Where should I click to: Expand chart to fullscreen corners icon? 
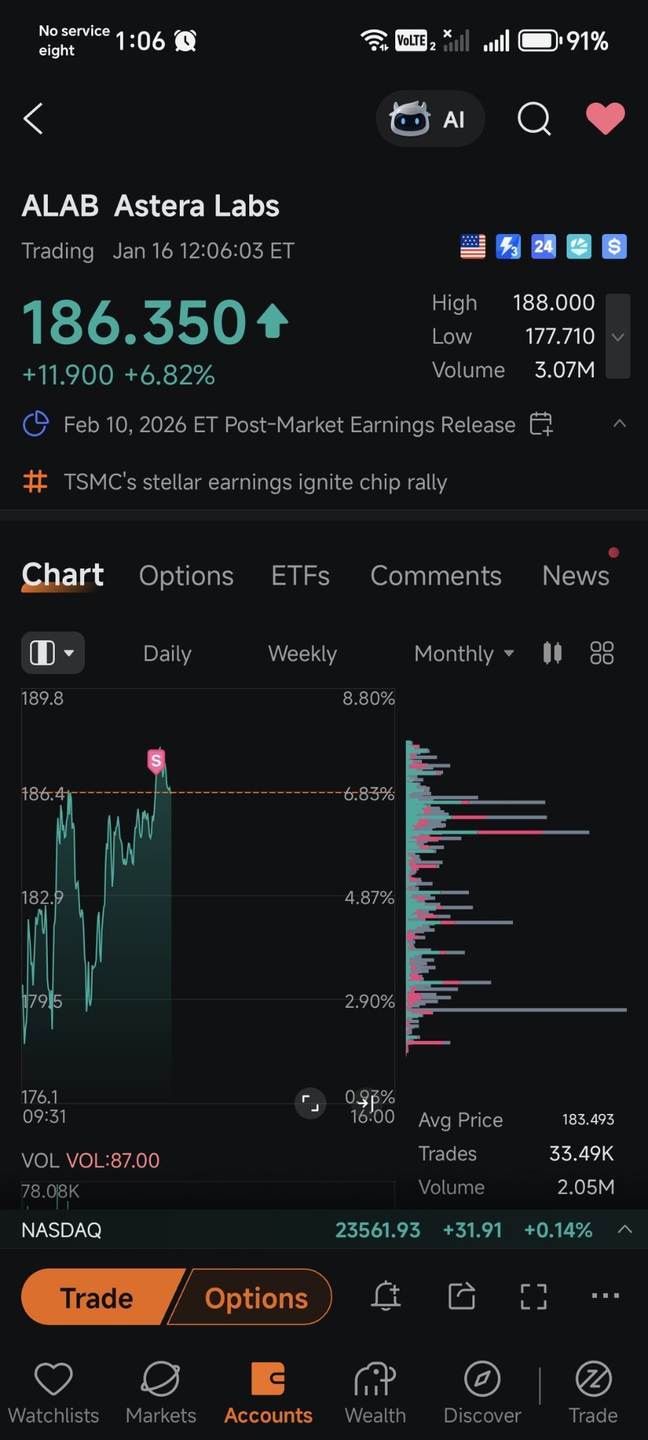[534, 1296]
